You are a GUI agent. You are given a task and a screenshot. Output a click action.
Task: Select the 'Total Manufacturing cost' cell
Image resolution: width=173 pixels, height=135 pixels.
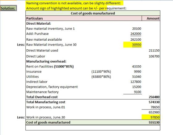point(46,102)
